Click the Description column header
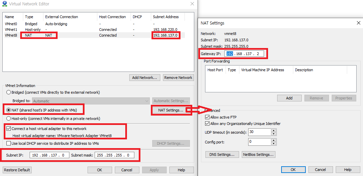The image size is (363, 176). [320, 70]
